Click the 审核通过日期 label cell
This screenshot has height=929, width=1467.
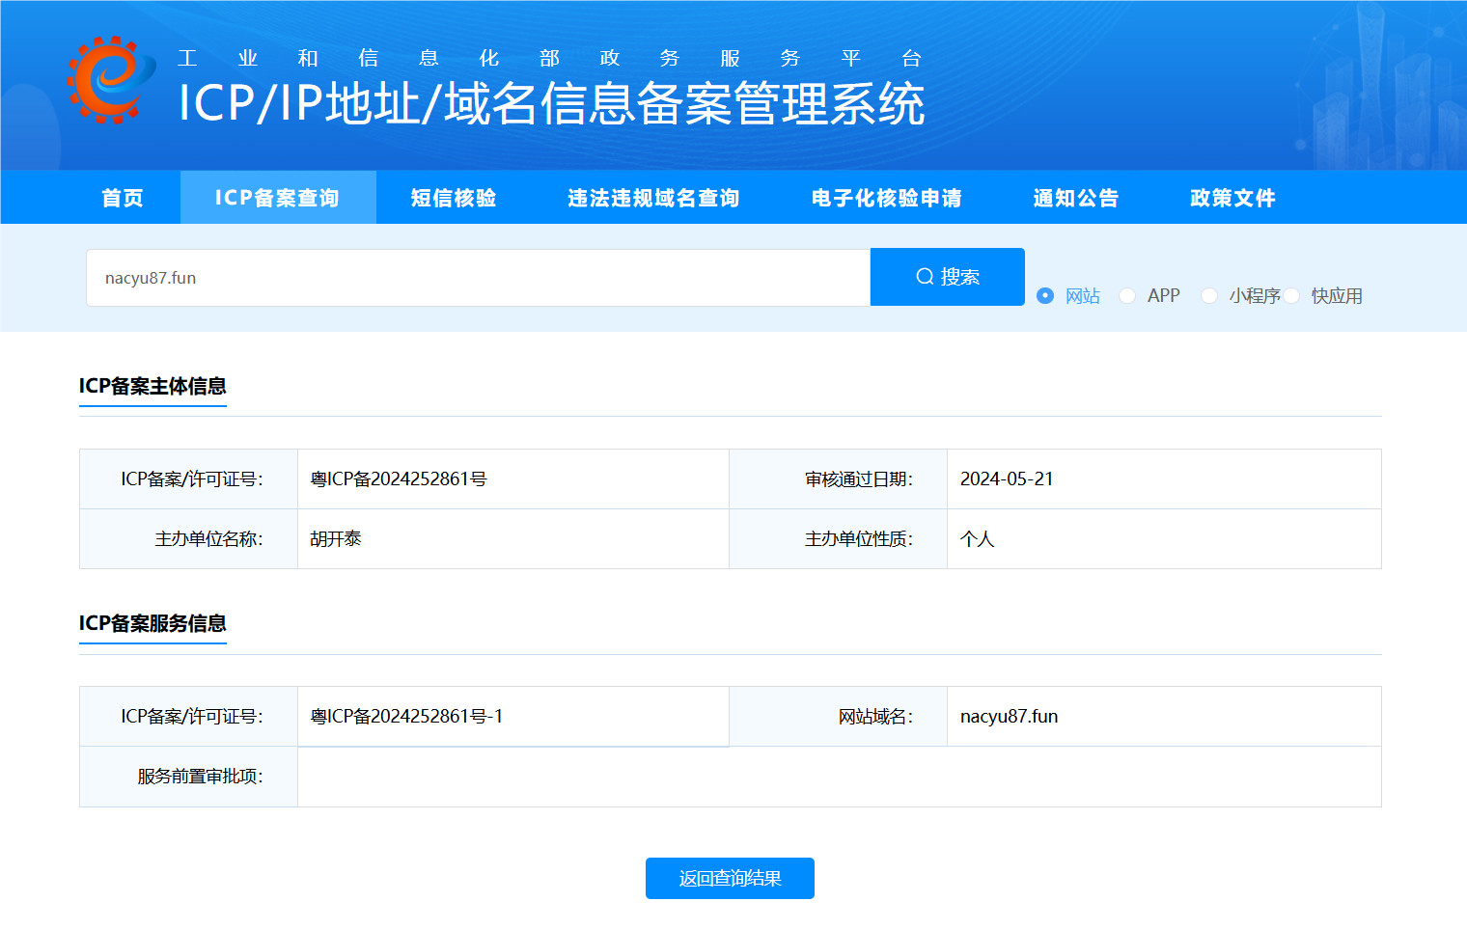tap(838, 479)
